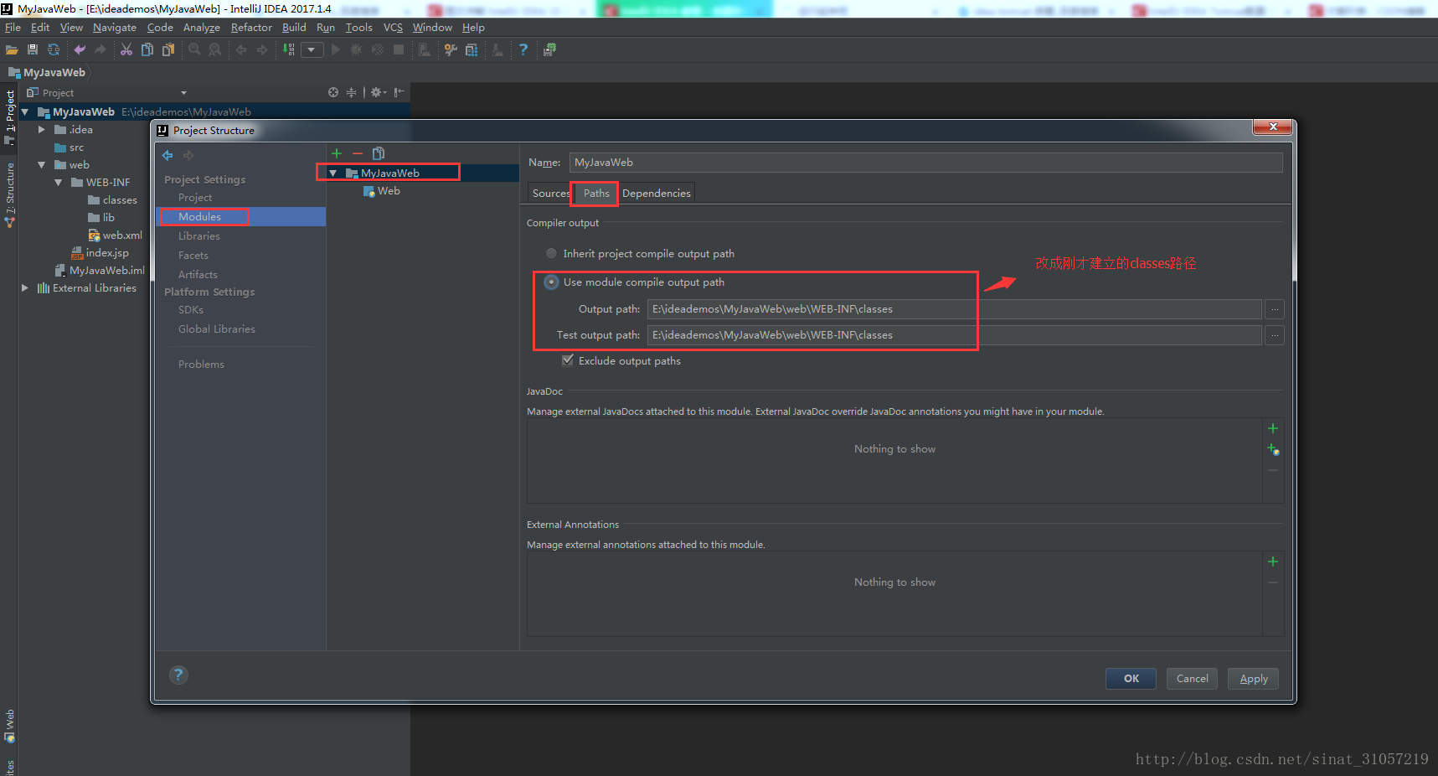Collapse the WEB-INF folder
The image size is (1438, 776).
(59, 183)
